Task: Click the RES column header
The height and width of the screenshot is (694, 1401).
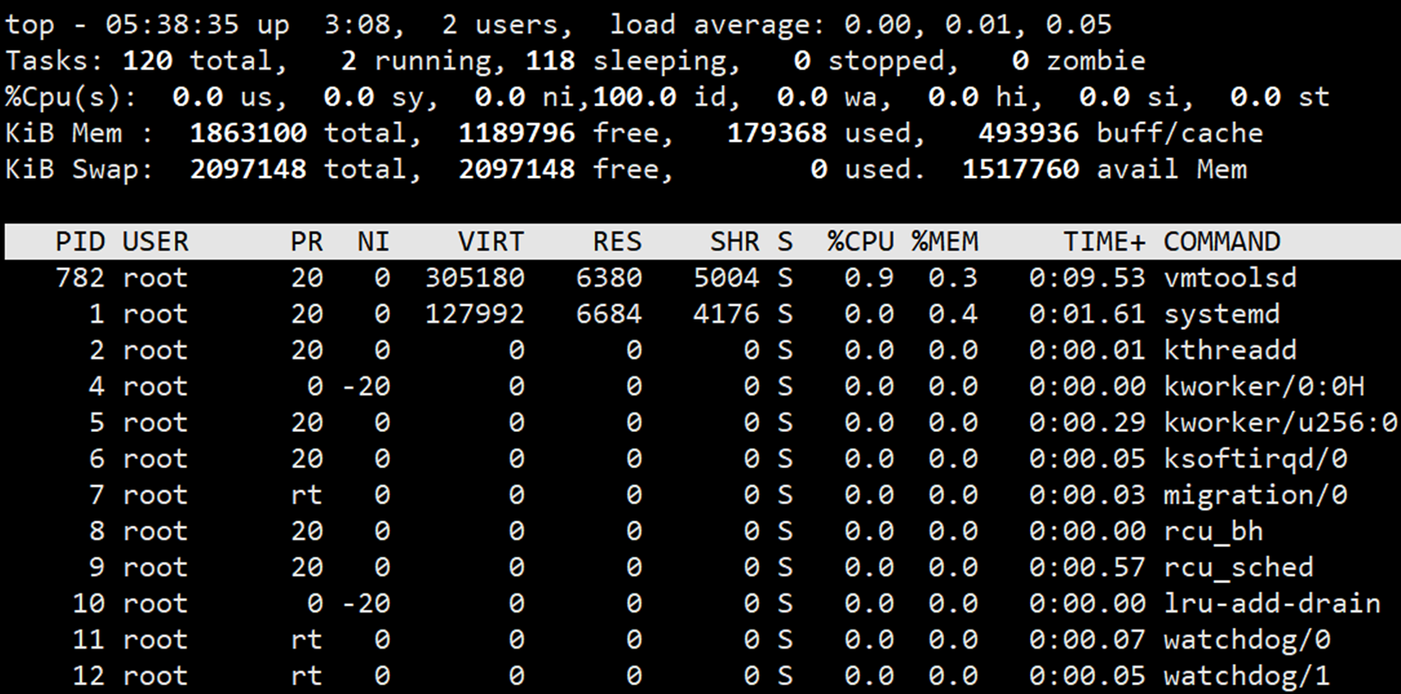Action: tap(617, 241)
